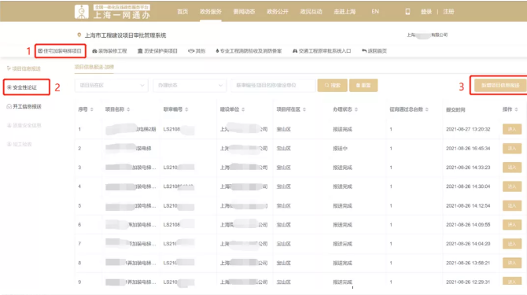Click 注册 register link
The height and width of the screenshot is (295, 527).
point(448,12)
